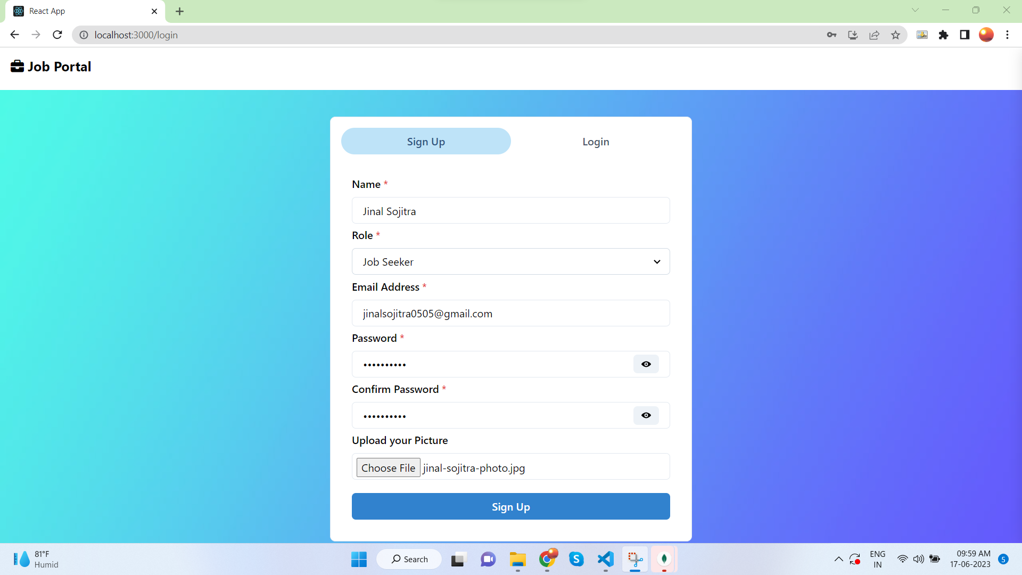Click the Job Portal briefcase icon

[17, 65]
